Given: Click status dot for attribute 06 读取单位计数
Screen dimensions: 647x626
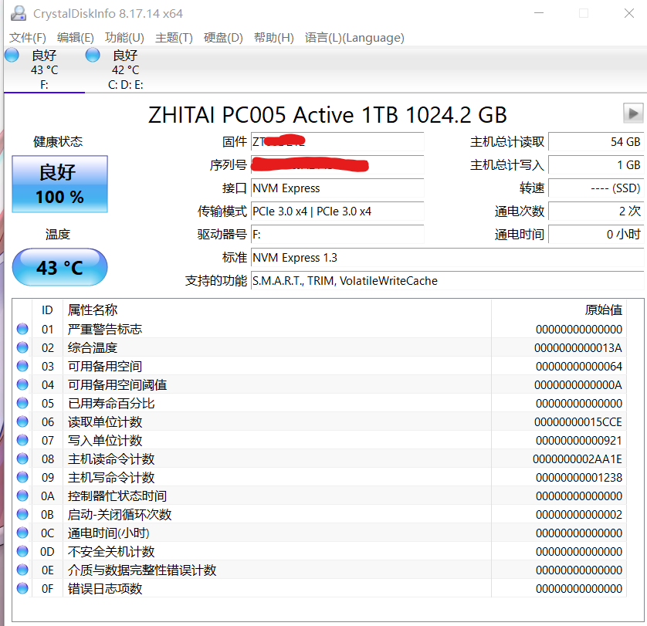Looking at the screenshot, I should (22, 421).
